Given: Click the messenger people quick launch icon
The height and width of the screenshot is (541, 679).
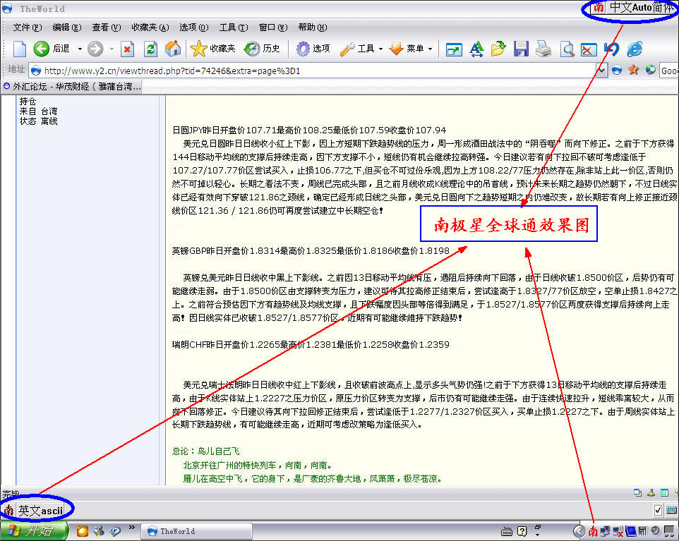Looking at the screenshot, I should (99, 531).
